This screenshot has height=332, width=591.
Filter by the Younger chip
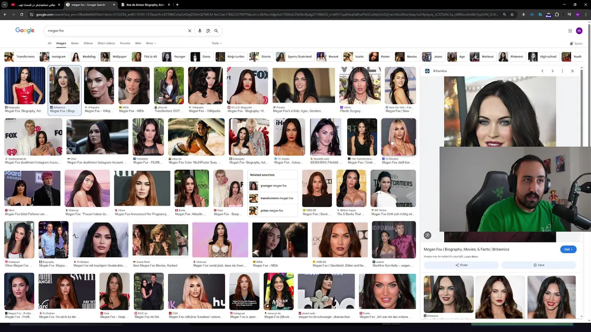[174, 57]
